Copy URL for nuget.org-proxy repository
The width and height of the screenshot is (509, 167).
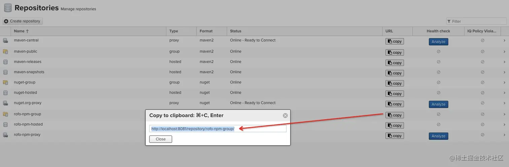click(395, 104)
